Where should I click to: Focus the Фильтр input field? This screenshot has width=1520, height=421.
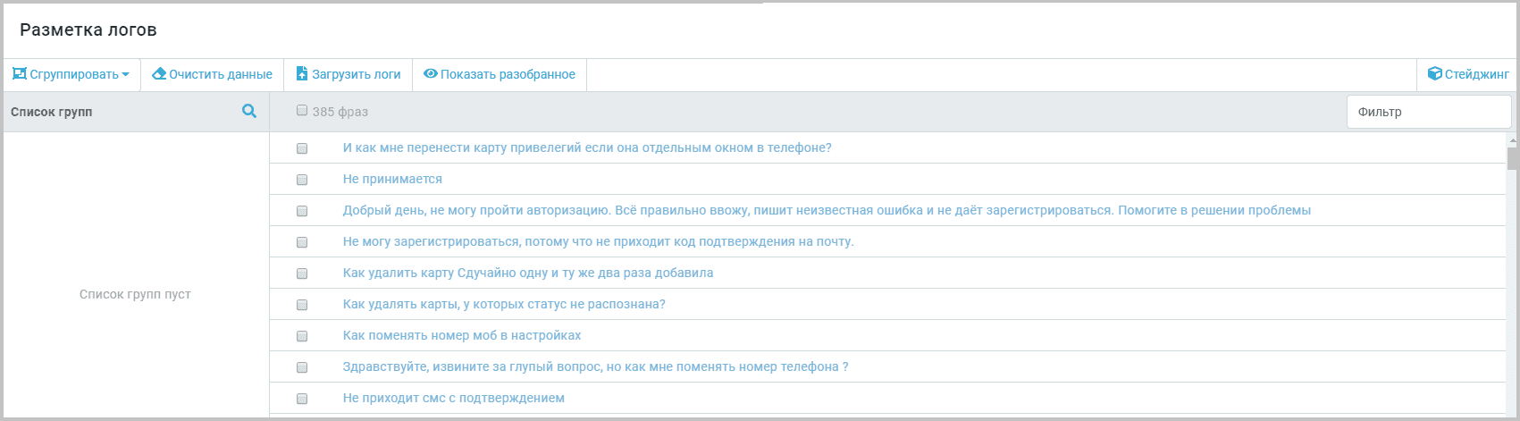coord(1428,112)
